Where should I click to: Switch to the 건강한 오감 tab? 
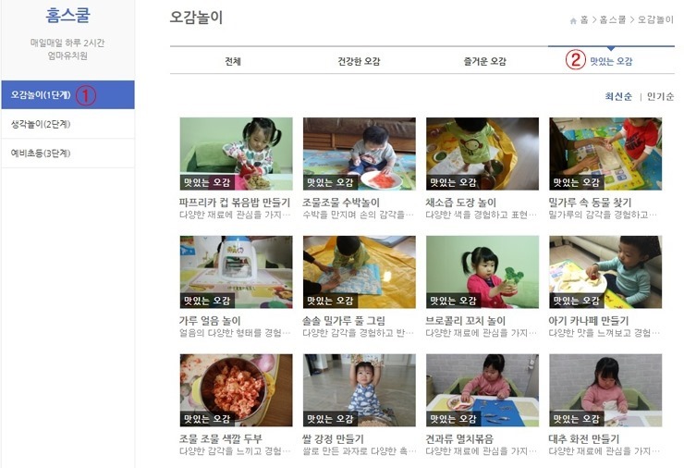(359, 61)
